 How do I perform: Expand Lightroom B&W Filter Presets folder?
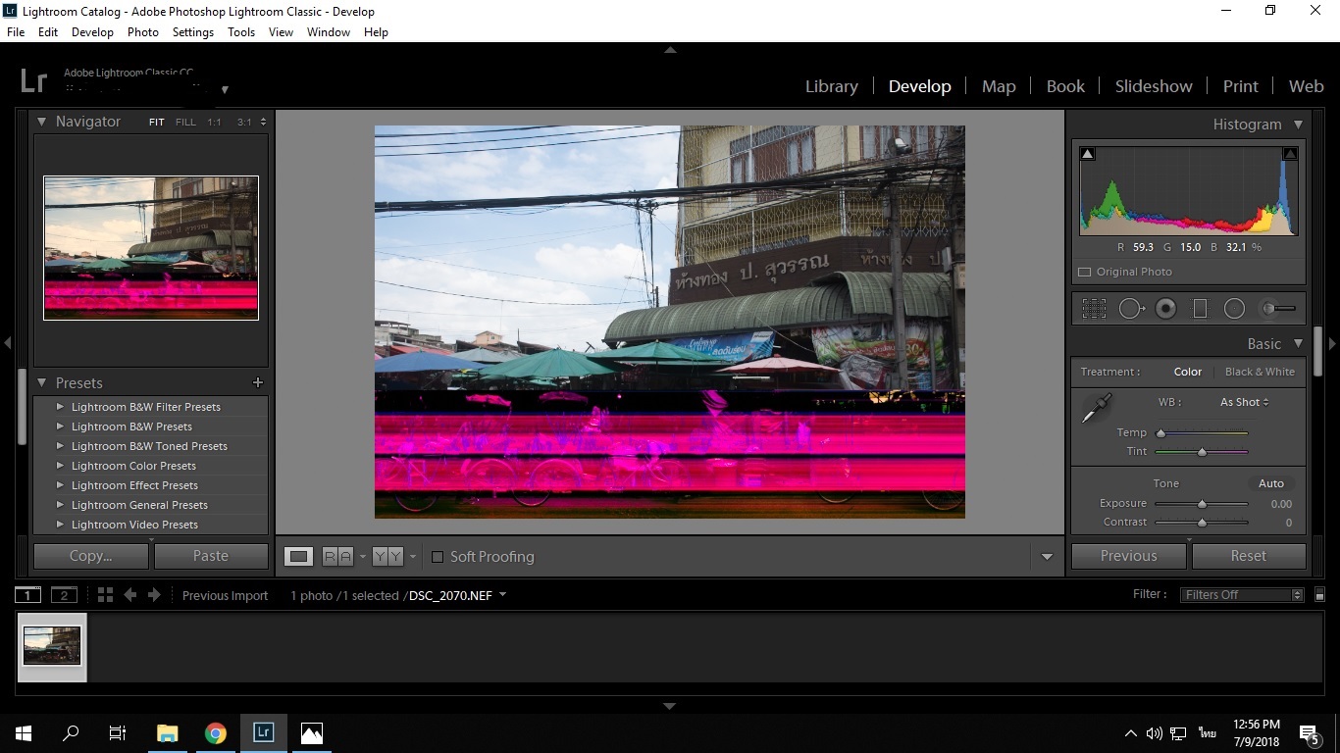coord(60,407)
